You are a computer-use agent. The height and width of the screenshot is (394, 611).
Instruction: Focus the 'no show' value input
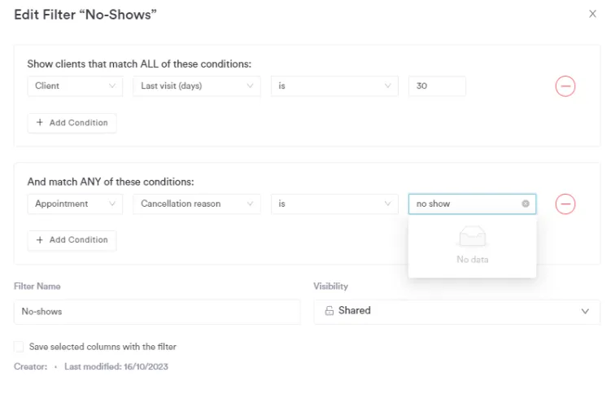(x=464, y=204)
